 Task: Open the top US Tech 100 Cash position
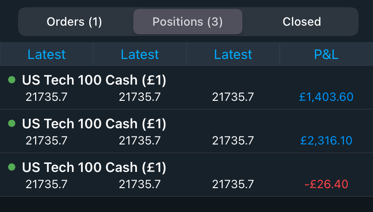coord(94,81)
